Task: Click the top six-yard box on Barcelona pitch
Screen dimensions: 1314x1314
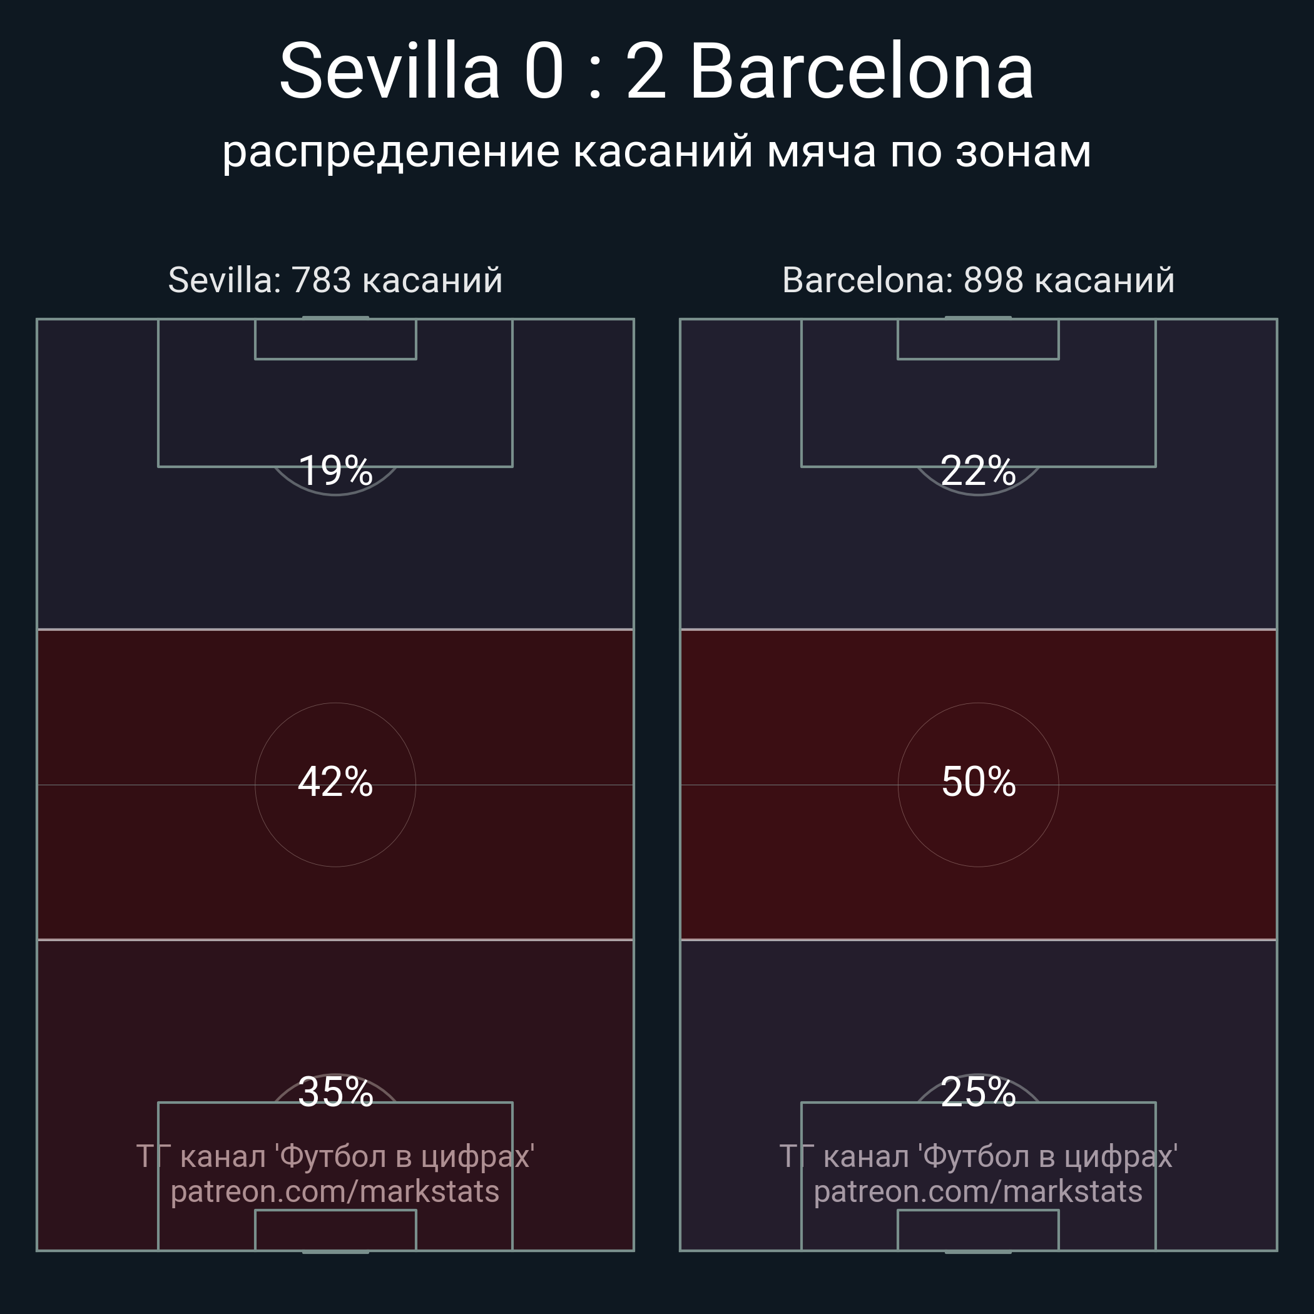Action: pos(978,339)
